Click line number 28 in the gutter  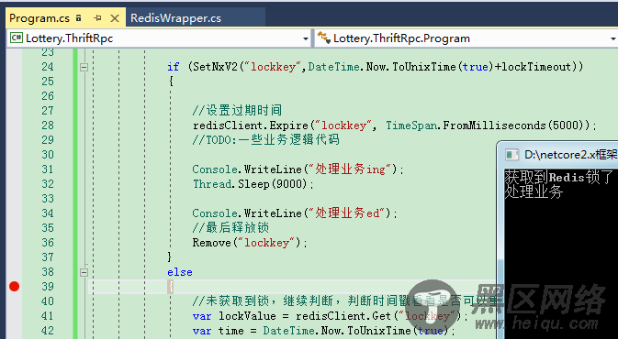click(48, 125)
